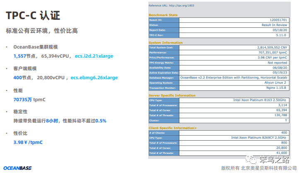This screenshot has width=299, height=173.
Task: Select the title 'TPC-C 认证'
Action: [x=33, y=15]
